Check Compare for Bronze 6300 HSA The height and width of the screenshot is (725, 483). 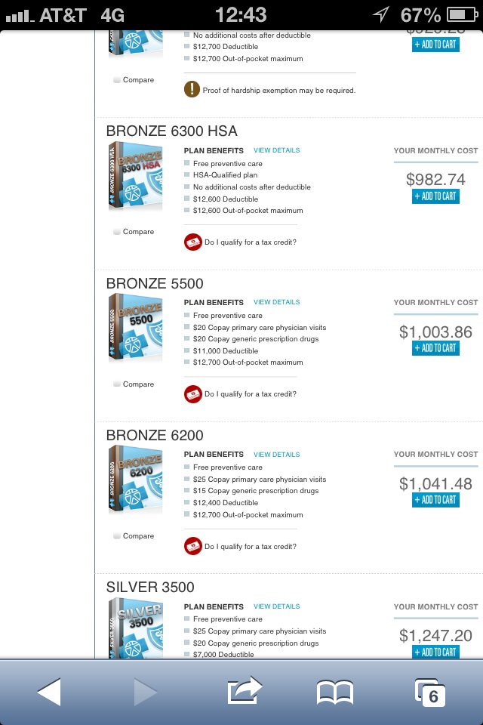click(x=118, y=232)
